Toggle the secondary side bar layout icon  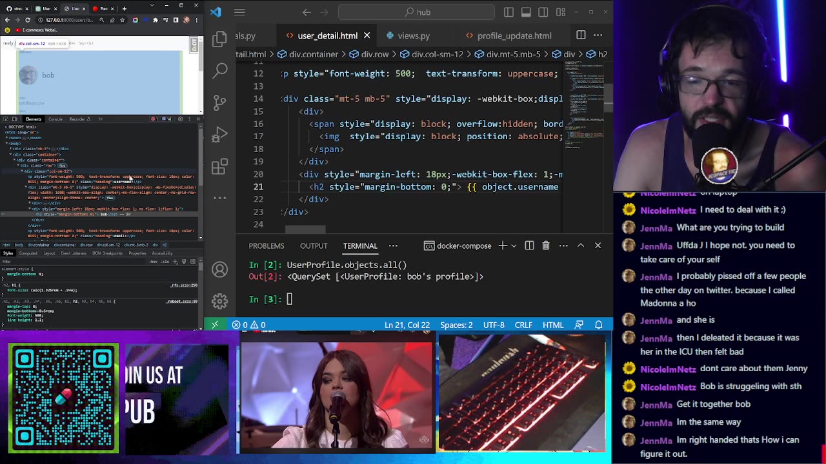543,12
